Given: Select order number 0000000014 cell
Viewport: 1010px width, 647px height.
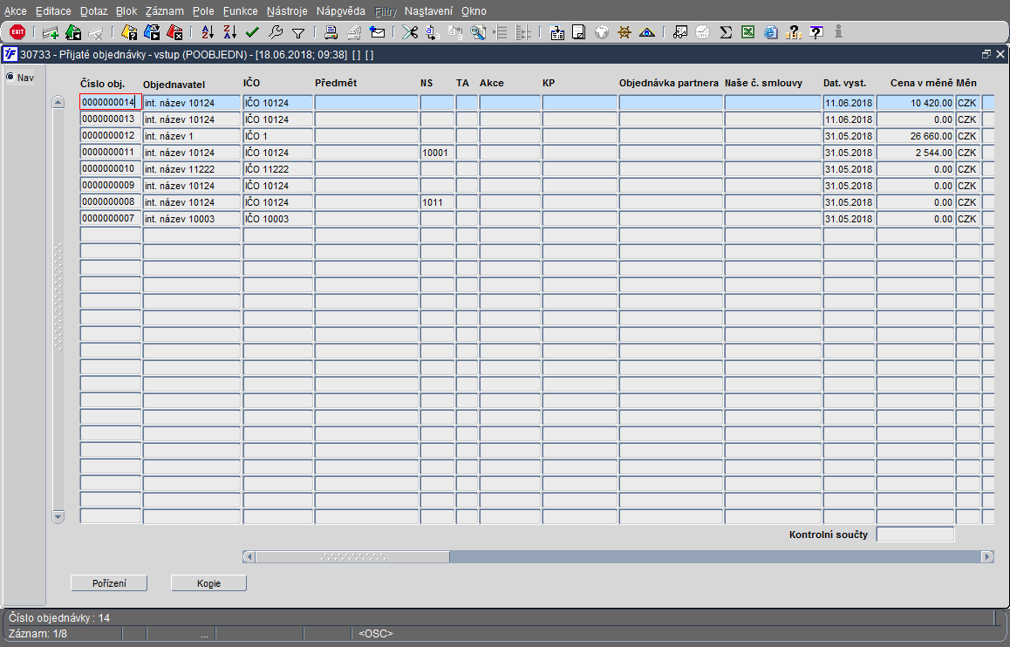Looking at the screenshot, I should tap(111, 102).
